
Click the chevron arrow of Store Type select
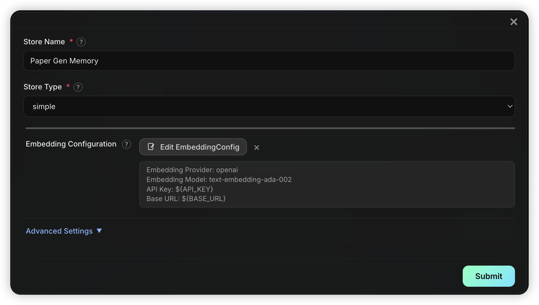click(x=510, y=106)
